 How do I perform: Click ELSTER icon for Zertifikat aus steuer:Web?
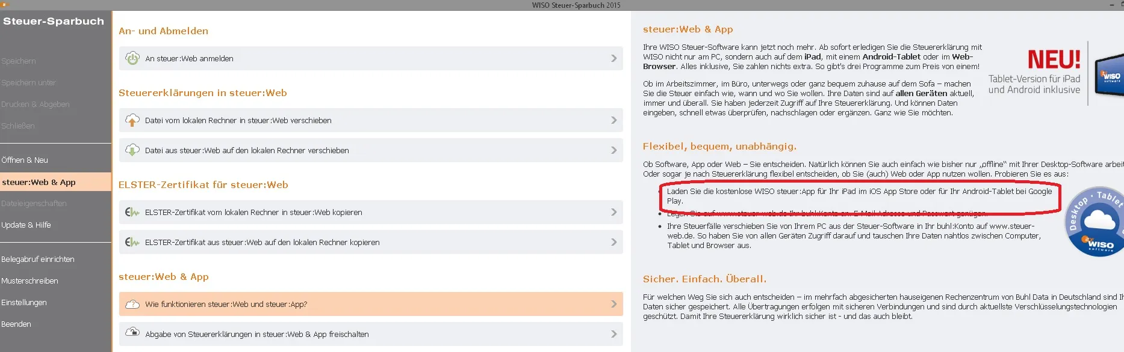[132, 242]
